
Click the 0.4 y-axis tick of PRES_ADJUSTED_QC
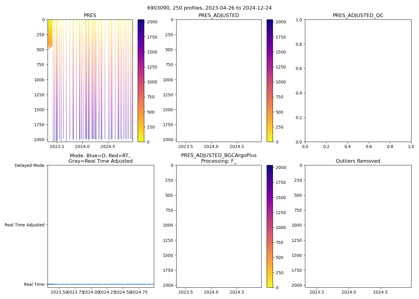(299, 93)
